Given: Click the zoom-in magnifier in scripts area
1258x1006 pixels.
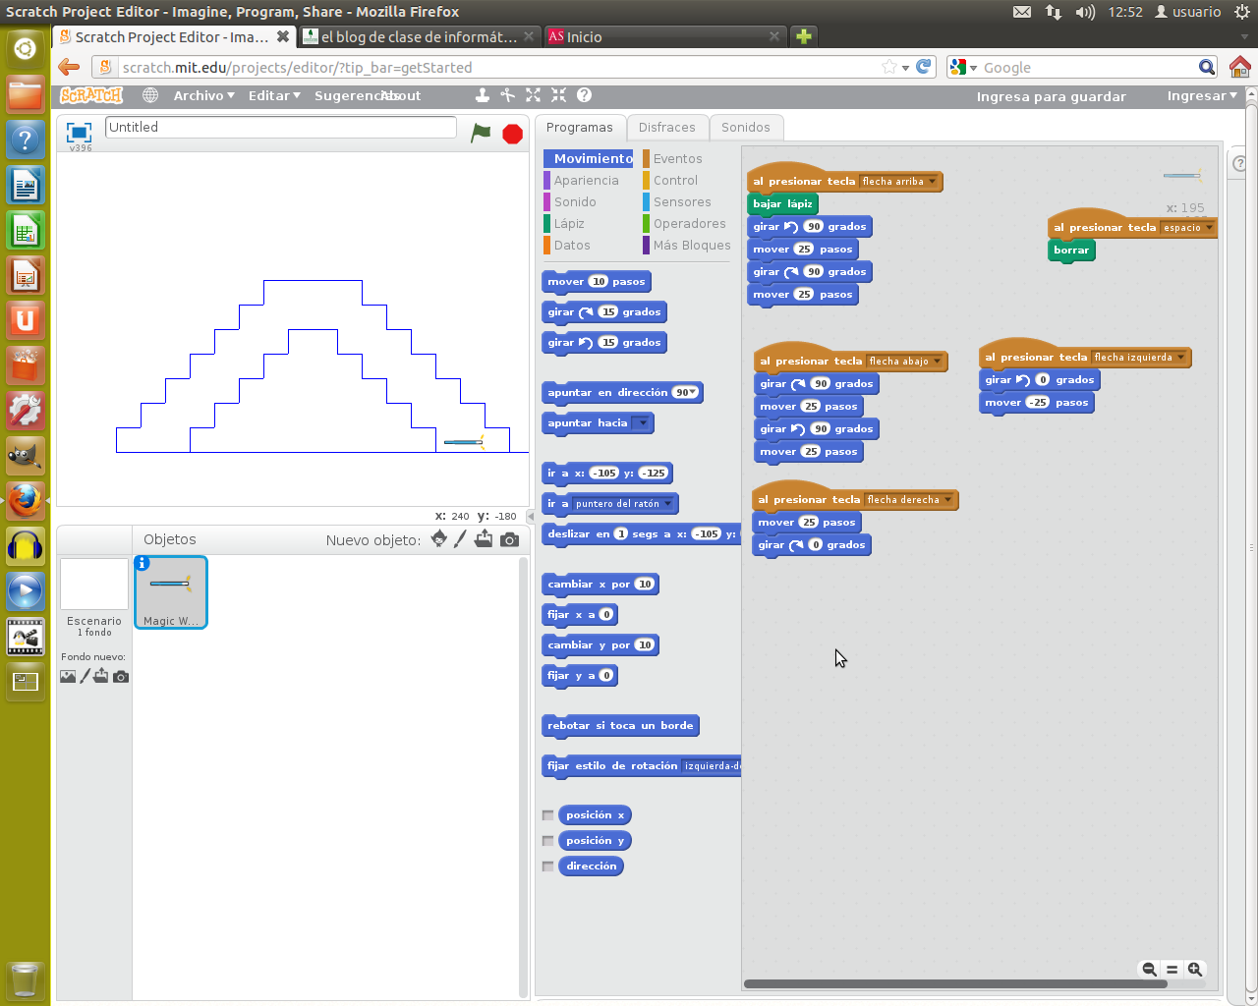Looking at the screenshot, I should pos(1195,970).
